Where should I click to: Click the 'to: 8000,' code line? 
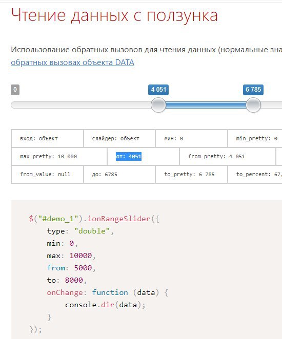[67, 281]
